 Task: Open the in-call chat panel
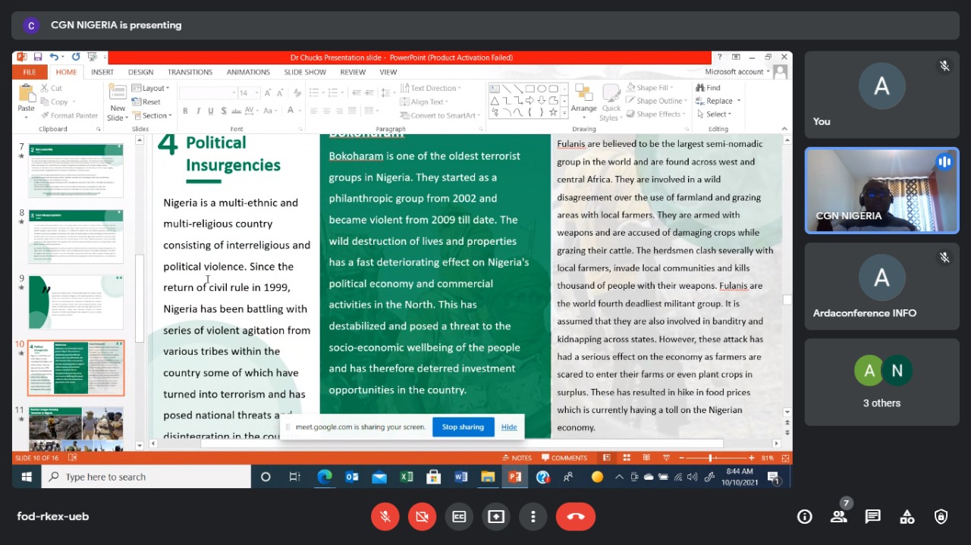873,517
